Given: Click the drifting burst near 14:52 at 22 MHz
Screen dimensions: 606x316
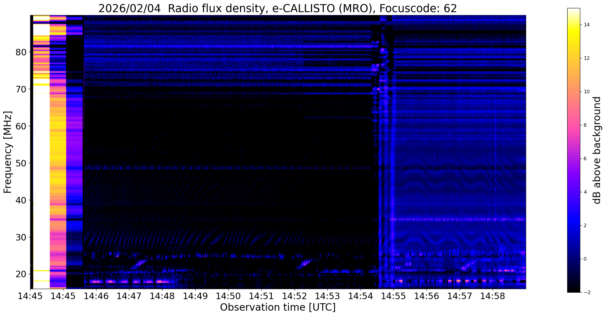Looking at the screenshot, I should [x=303, y=264].
